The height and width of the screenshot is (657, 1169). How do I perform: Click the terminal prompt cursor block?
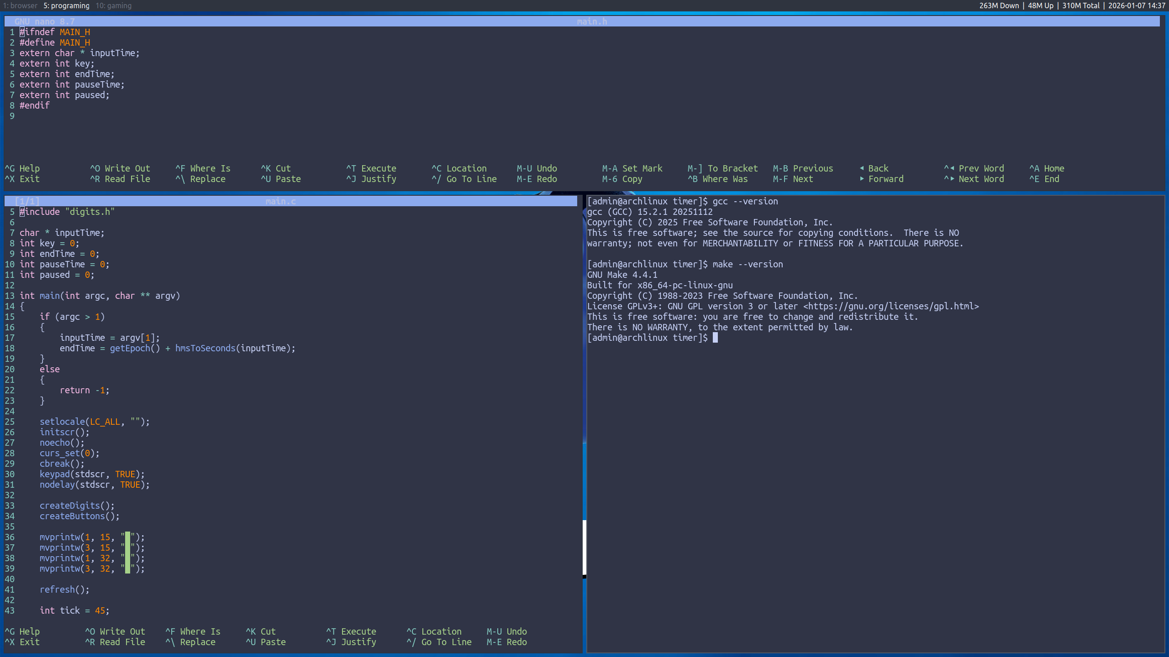[x=715, y=338]
